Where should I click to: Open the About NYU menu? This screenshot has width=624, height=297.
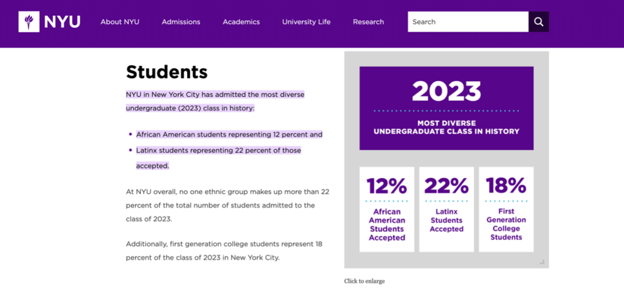point(120,22)
